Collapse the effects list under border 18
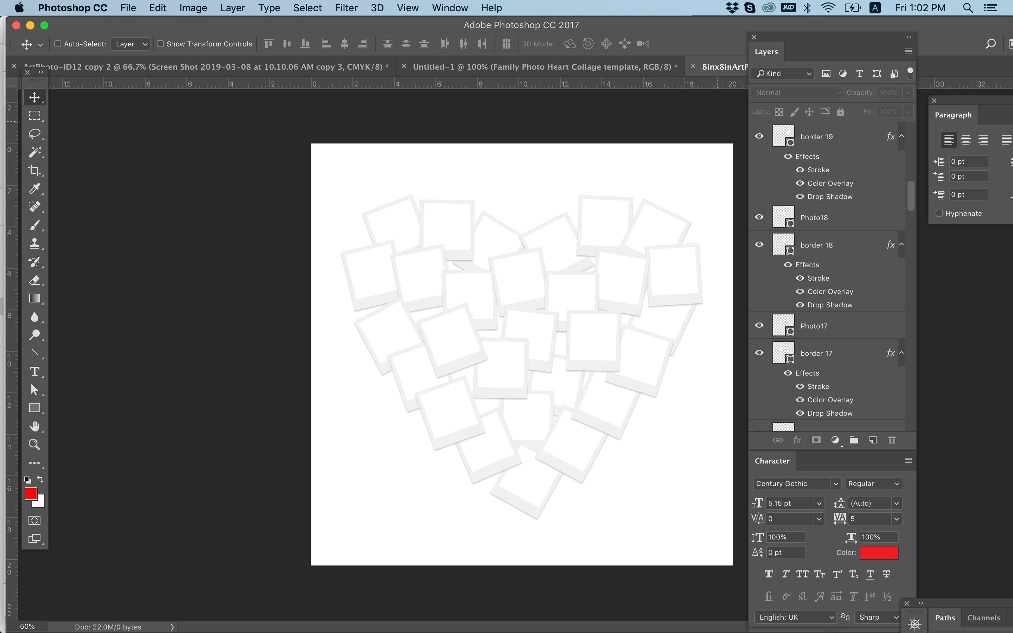Viewport: 1013px width, 633px height. 902,244
